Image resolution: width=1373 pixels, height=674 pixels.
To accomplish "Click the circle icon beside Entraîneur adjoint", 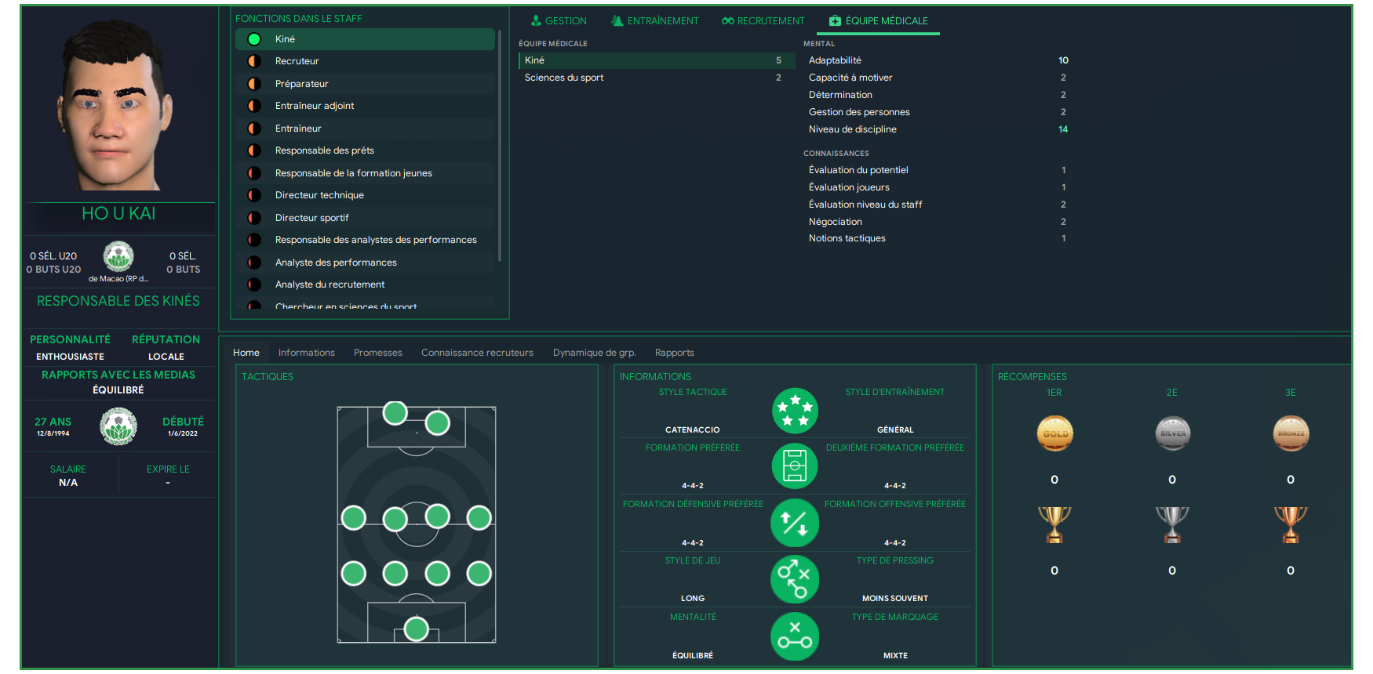I will pyautogui.click(x=254, y=106).
